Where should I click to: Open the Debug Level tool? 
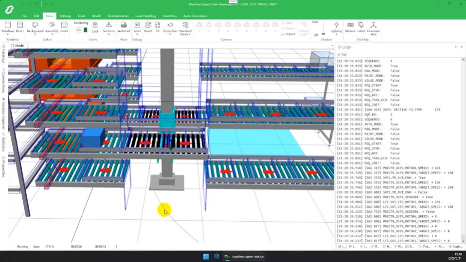[137, 27]
